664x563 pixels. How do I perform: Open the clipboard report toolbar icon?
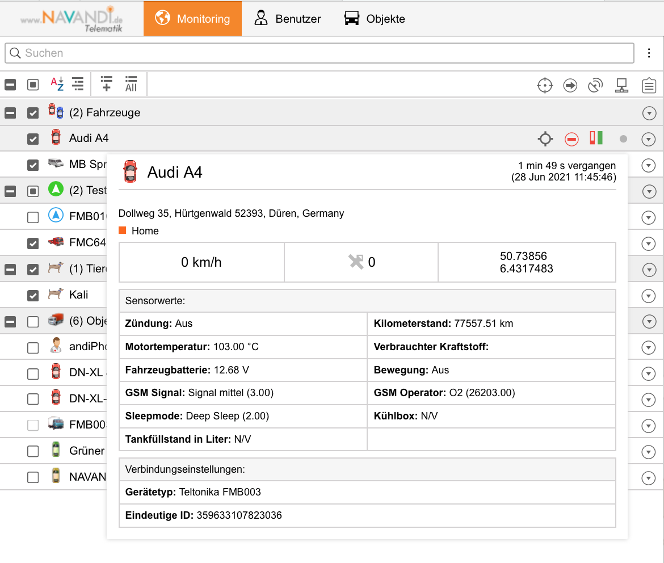pos(649,86)
